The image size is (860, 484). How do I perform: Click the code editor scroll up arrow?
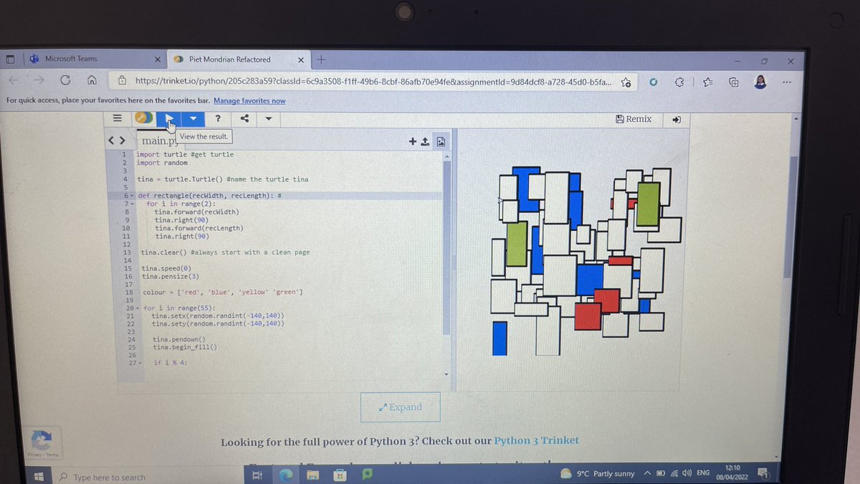[447, 156]
